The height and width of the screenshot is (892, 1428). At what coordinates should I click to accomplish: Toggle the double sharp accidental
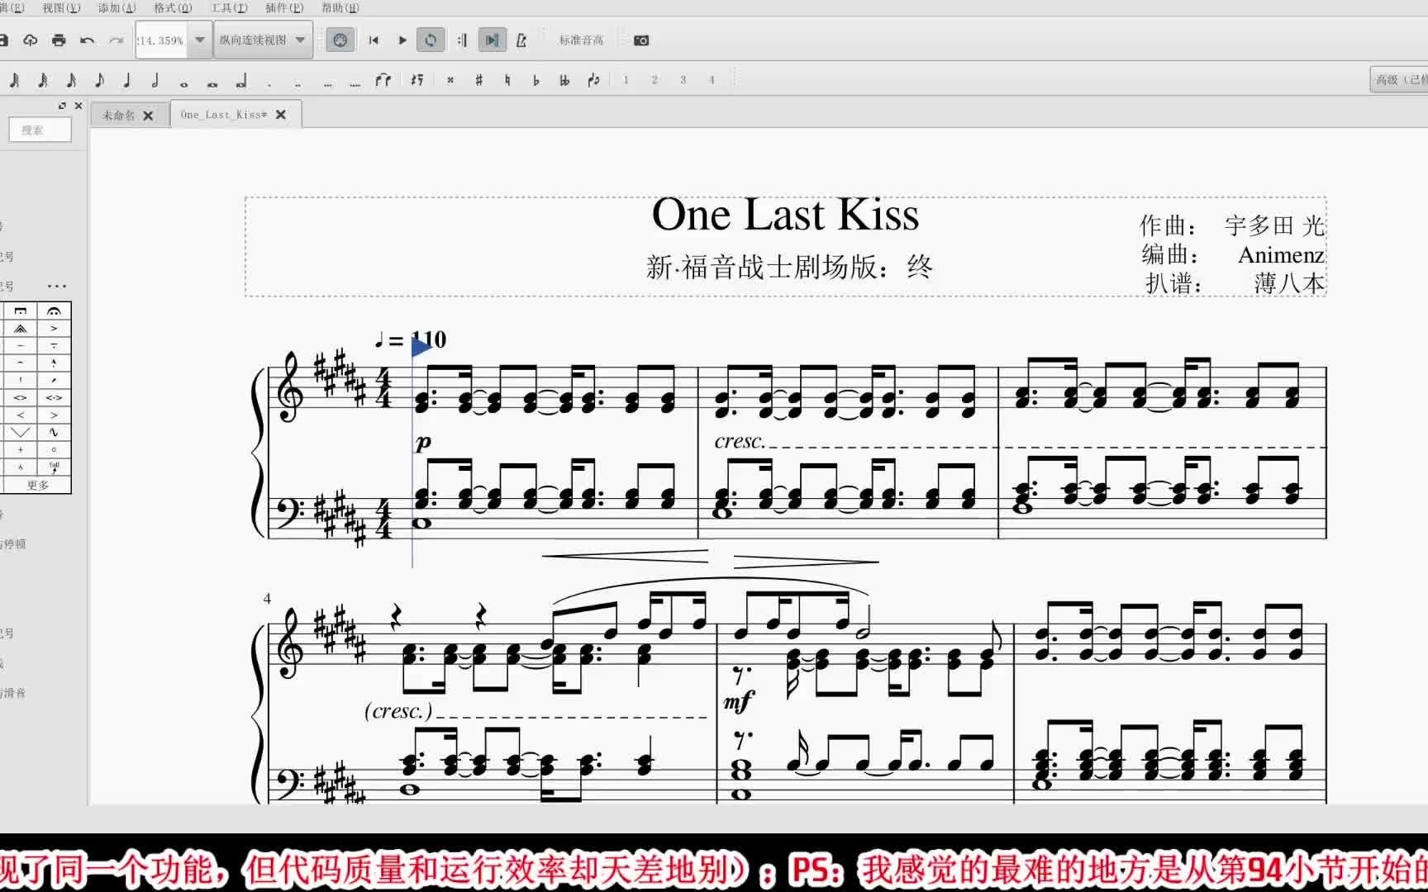click(x=450, y=80)
